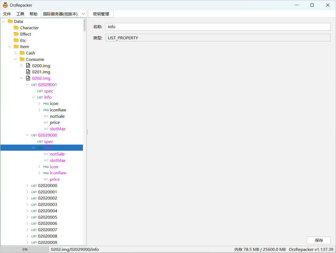This screenshot has height=253, width=336.
Task: Select the slotMax item under 02029000
Action: (57, 160)
